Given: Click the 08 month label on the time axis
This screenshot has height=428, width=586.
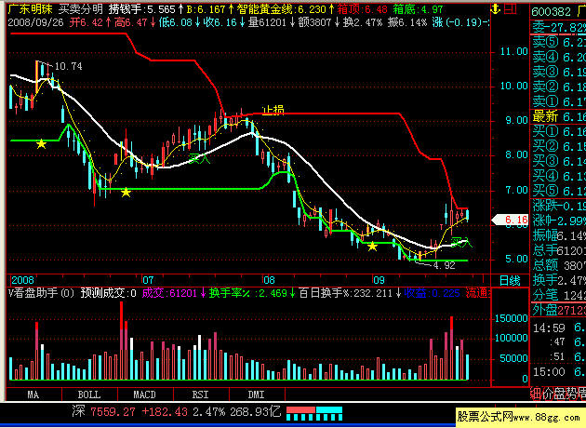Looking at the screenshot, I should pos(269,280).
